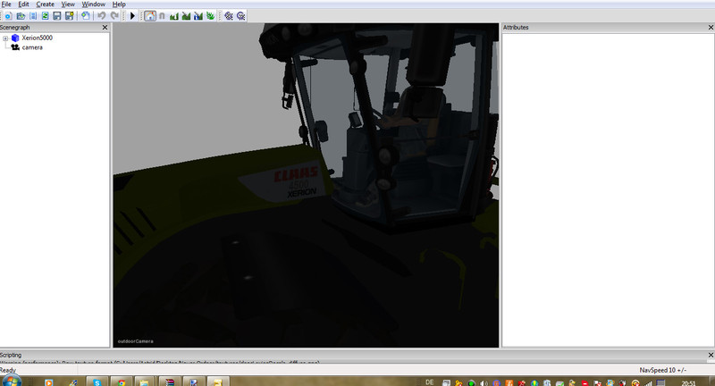Click the outdoorCamera label in viewport
Image resolution: width=715 pixels, height=386 pixels.
136,341
